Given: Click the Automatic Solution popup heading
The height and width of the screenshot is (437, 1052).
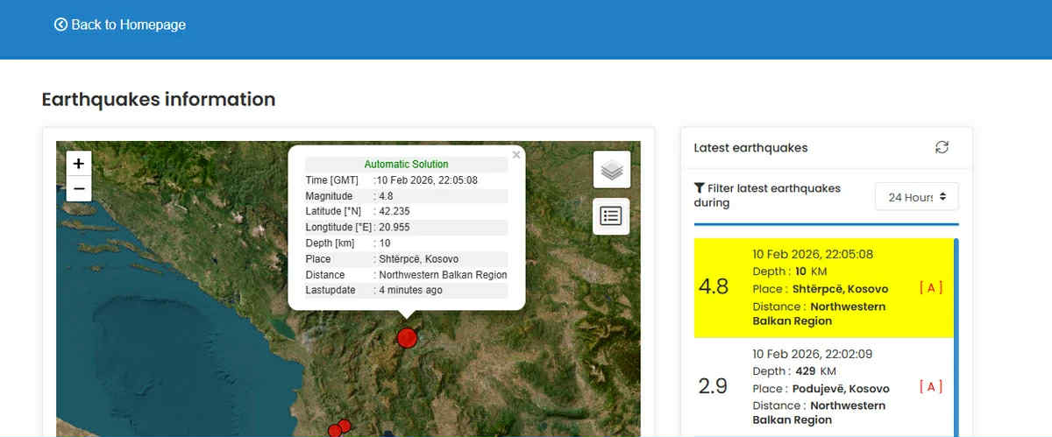Looking at the screenshot, I should point(406,164).
